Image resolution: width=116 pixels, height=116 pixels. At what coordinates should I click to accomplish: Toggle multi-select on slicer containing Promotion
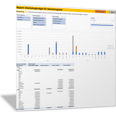click(27, 15)
